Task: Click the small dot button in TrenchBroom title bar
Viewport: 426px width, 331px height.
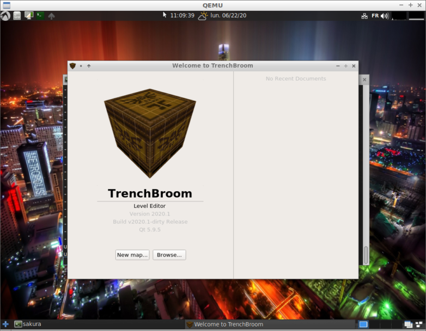Action: [x=81, y=66]
